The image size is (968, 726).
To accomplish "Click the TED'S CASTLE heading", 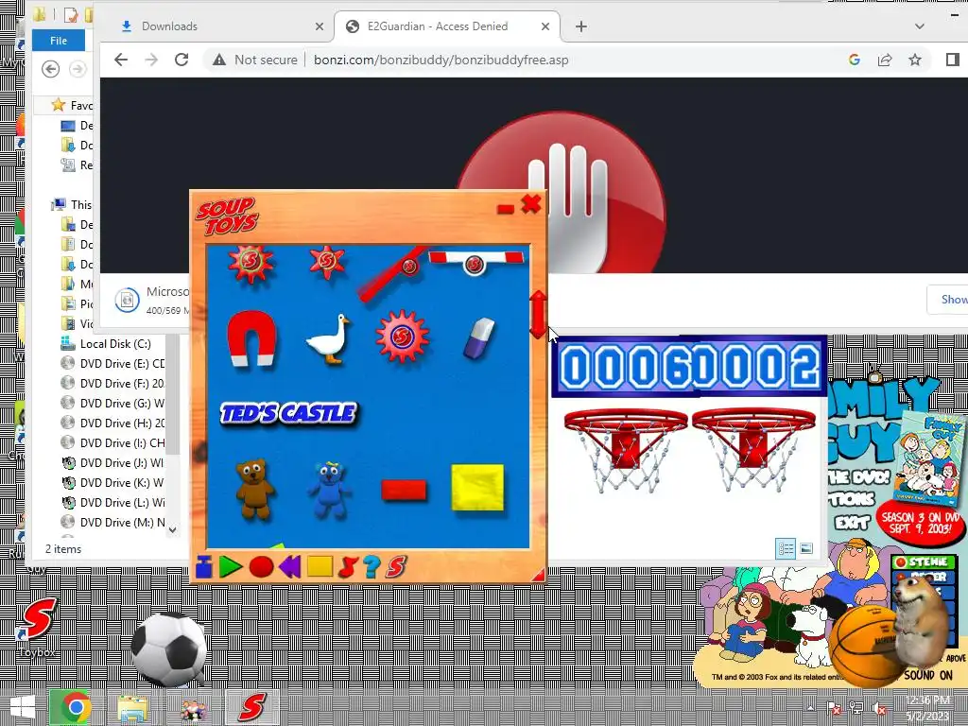I will pos(288,413).
